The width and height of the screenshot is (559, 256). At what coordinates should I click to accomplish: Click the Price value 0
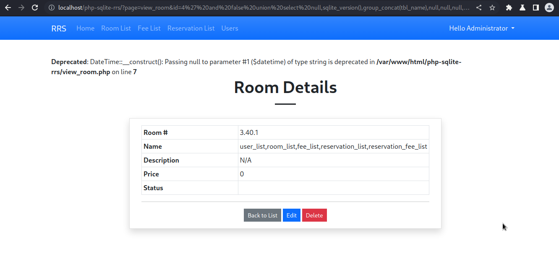242,174
